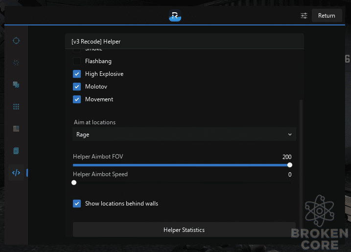Click the [v3 Recode] Helper header
Screen dimensions: 351x252
pos(185,42)
